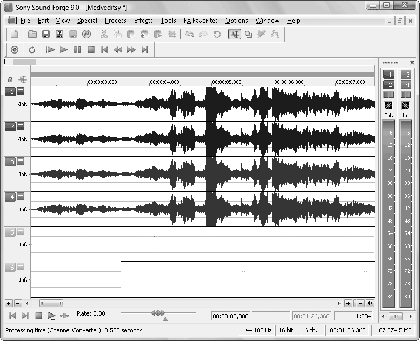Click the Open folder icon

[x=32, y=34]
